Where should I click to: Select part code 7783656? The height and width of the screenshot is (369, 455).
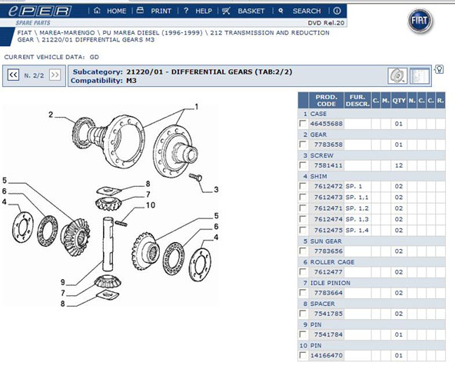pos(328,251)
